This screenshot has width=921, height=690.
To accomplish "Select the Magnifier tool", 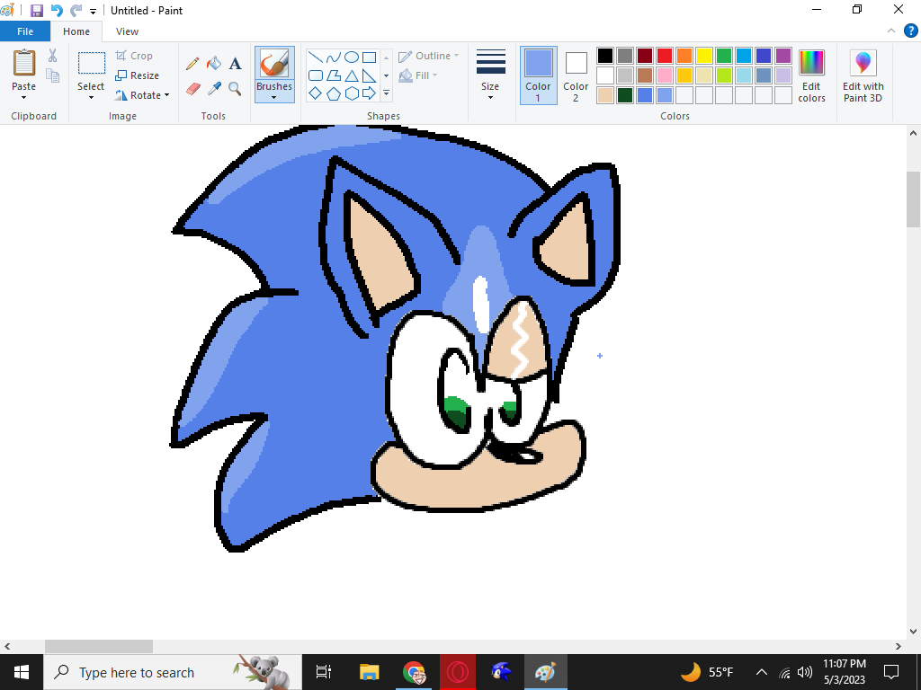I will point(235,88).
